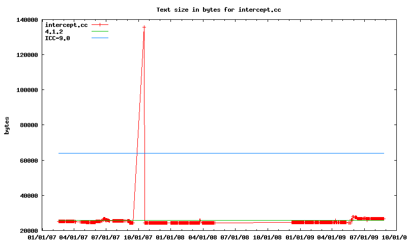Click the 60000 y-axis tick label
This screenshot has width=407, height=244.
[x=30, y=160]
